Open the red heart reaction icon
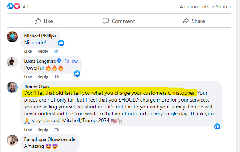Viewport: 240px width, 152px height. tap(17, 6)
